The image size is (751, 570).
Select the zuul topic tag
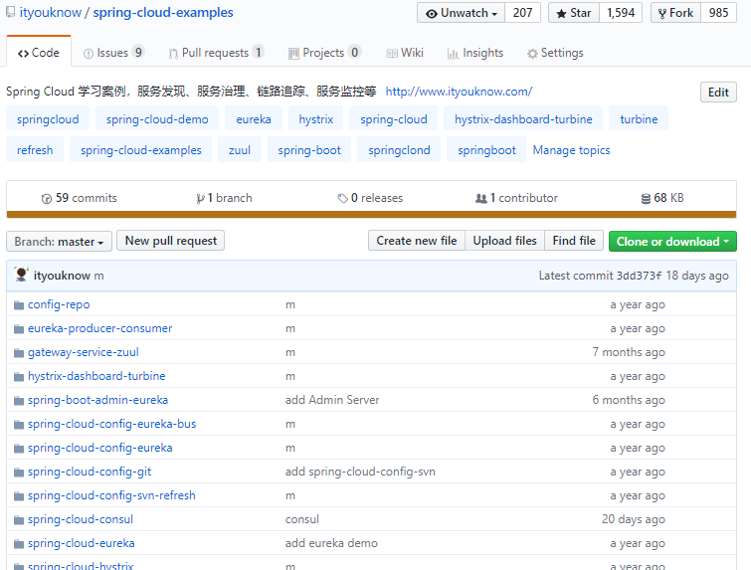(240, 150)
